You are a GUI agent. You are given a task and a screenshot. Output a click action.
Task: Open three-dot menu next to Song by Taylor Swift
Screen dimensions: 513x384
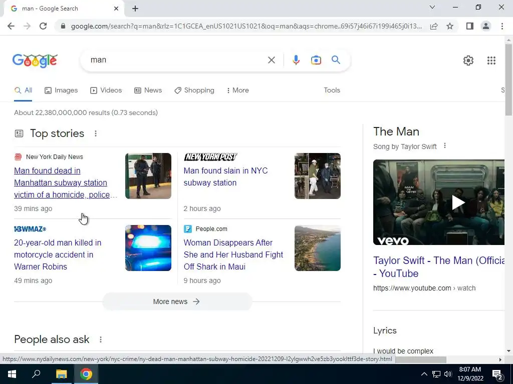(x=445, y=145)
